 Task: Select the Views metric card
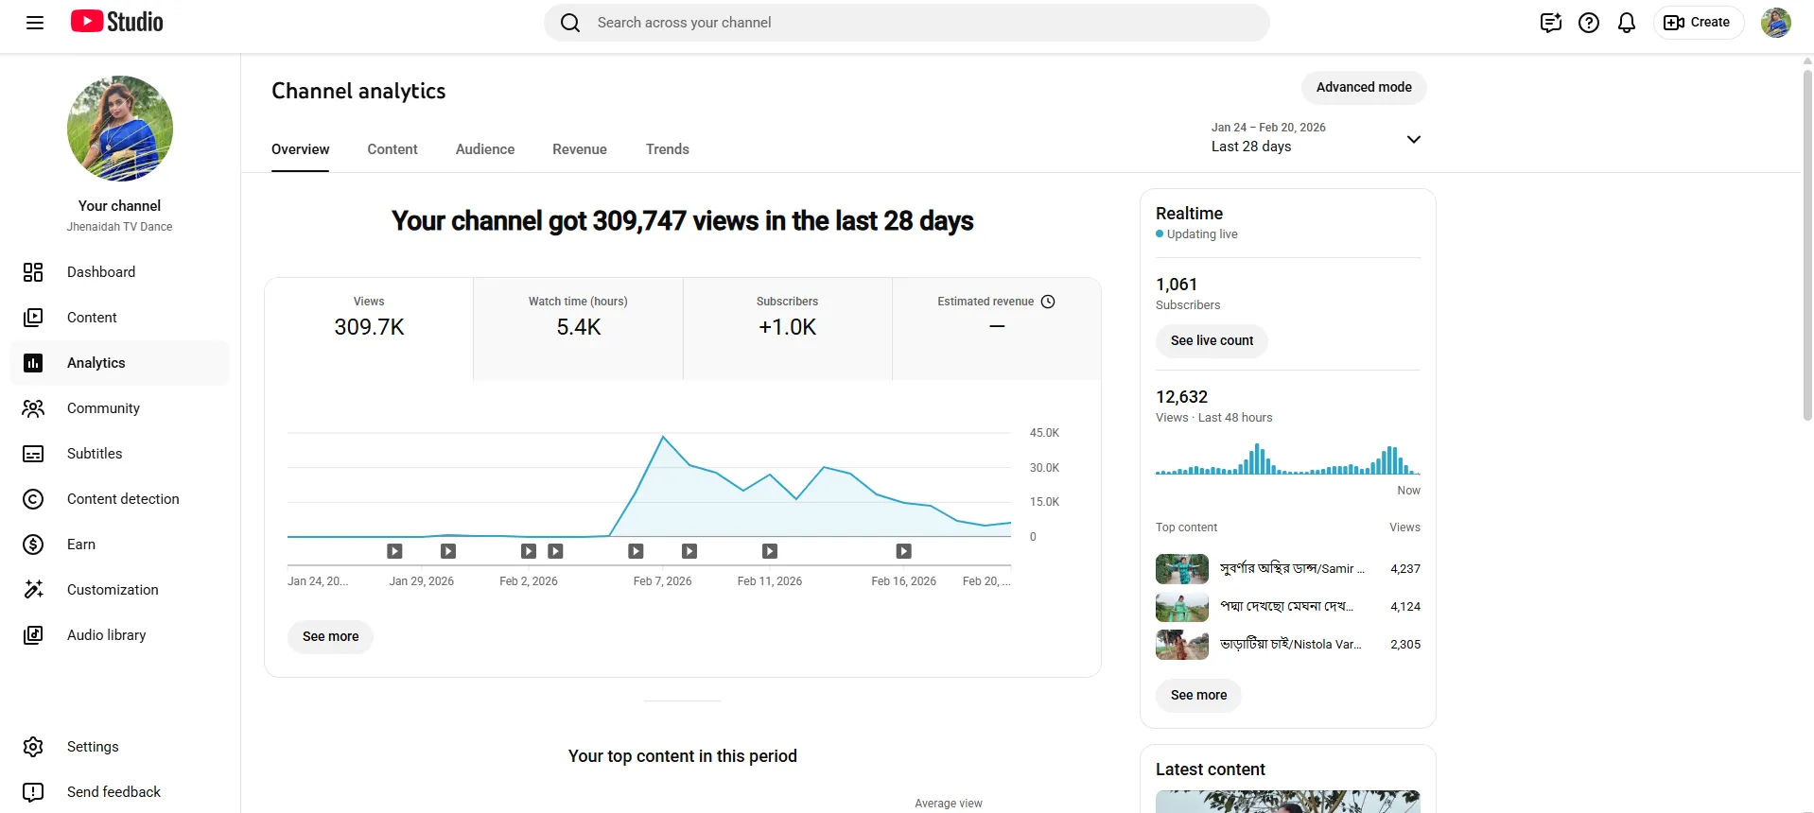click(369, 329)
